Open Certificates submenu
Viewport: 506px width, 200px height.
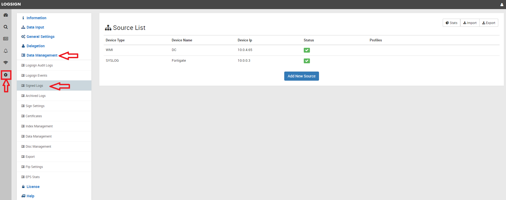pos(54,116)
